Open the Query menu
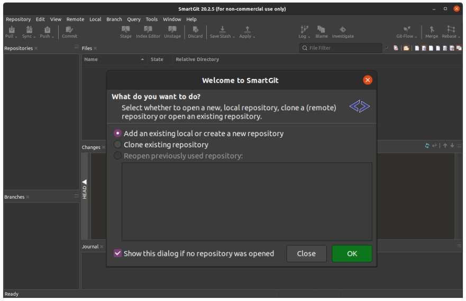 [134, 20]
